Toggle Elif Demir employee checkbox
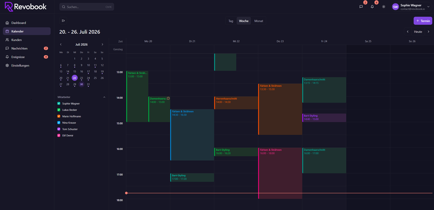 click(59, 135)
